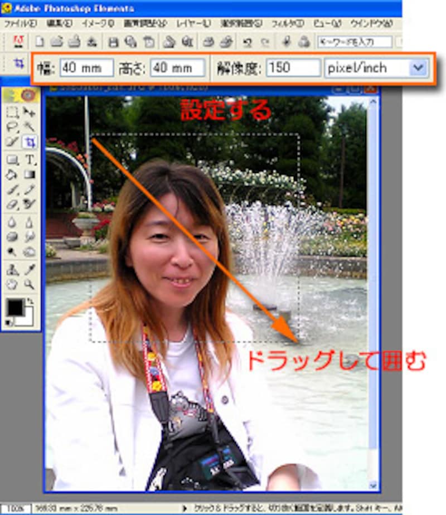
Task: Open the ファイル (File) menu
Action: 20,23
